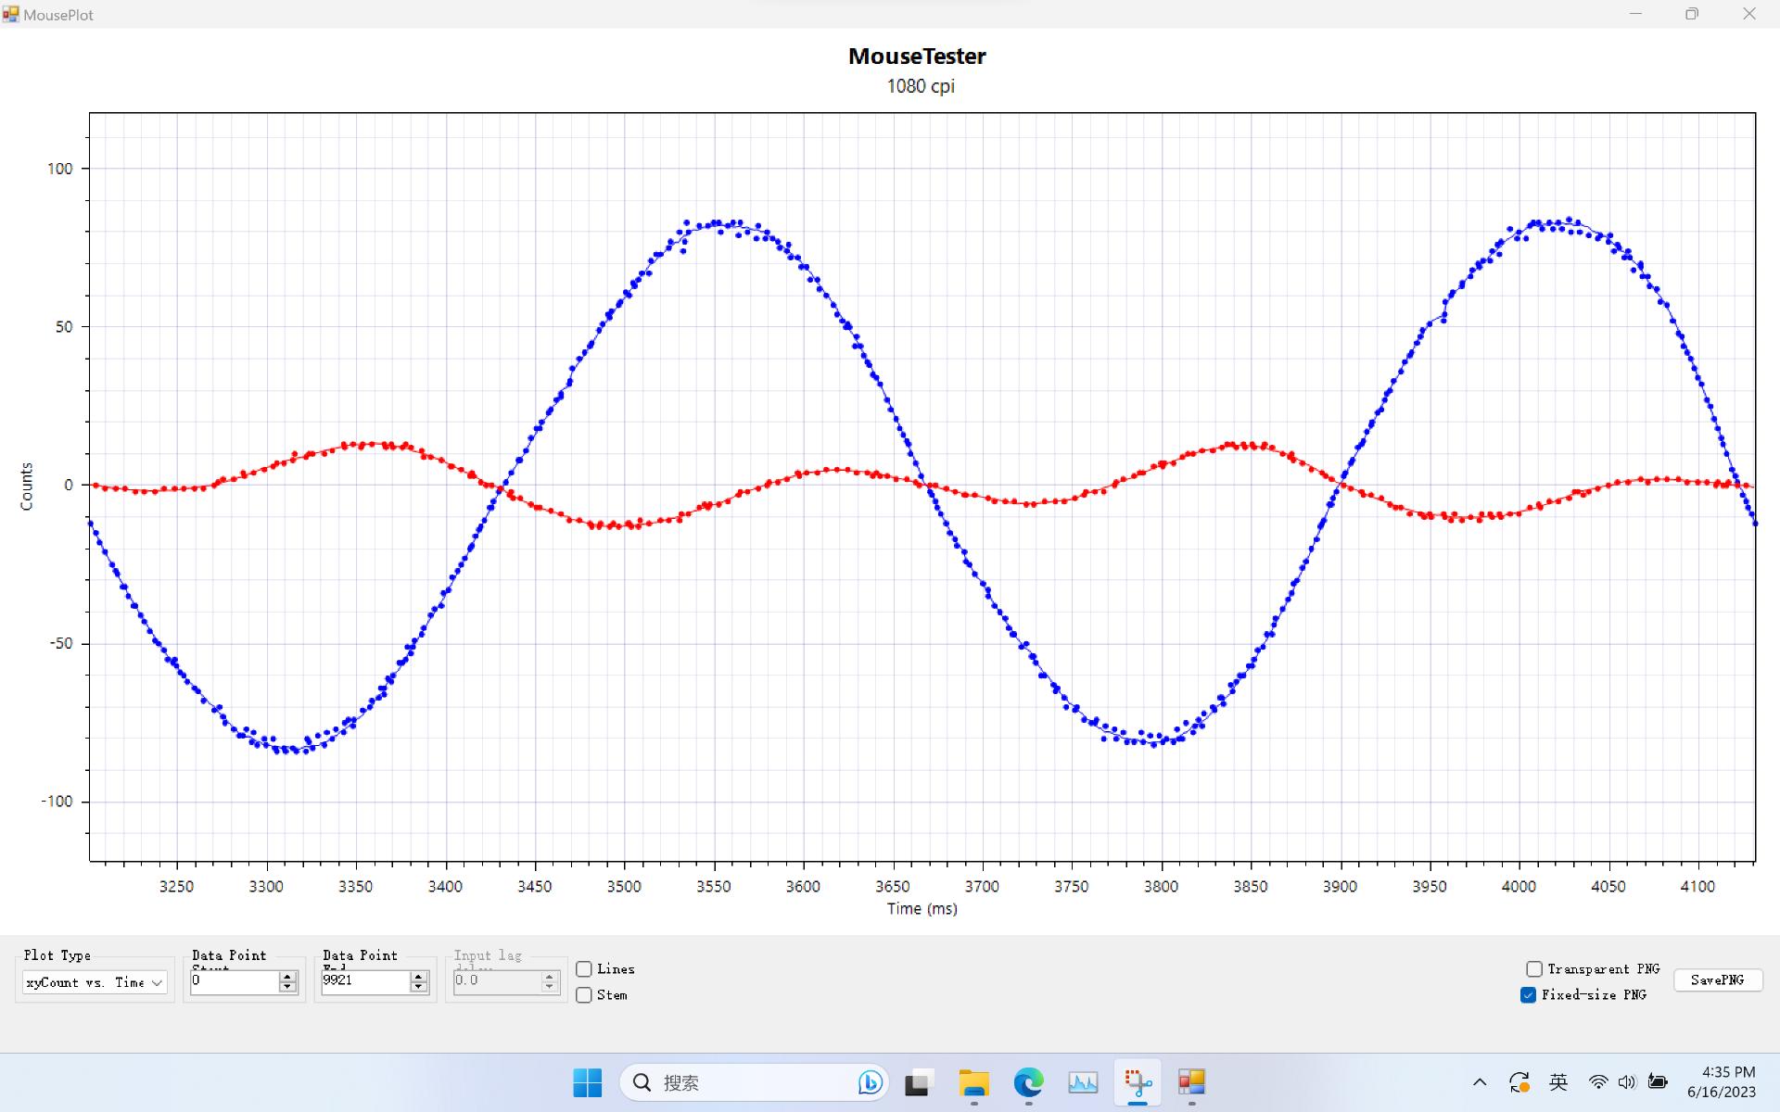Enable the Lines checkbox
The image size is (1780, 1112).
coord(584,969)
